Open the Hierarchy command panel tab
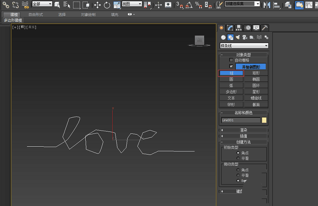Image resolution: width=318 pixels, height=206 pixels. click(x=239, y=28)
